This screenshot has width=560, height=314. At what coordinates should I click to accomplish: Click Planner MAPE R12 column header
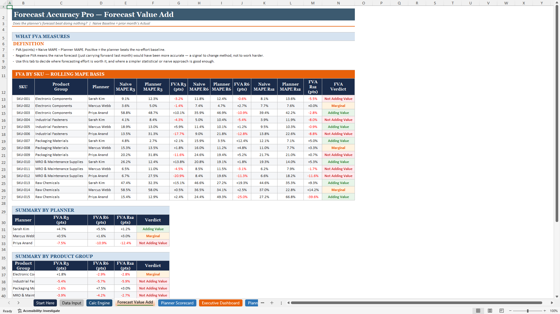click(290, 87)
